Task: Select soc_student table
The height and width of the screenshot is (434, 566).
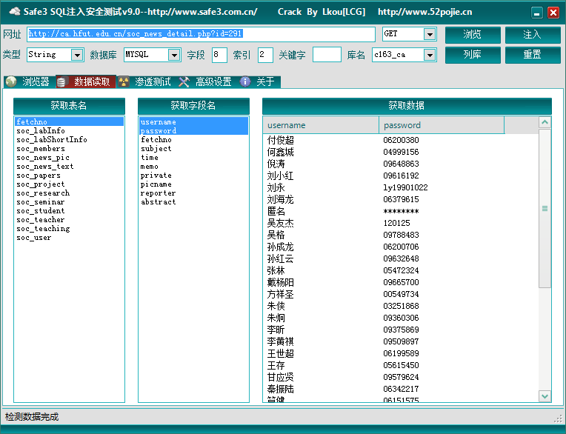Action: 69,210
